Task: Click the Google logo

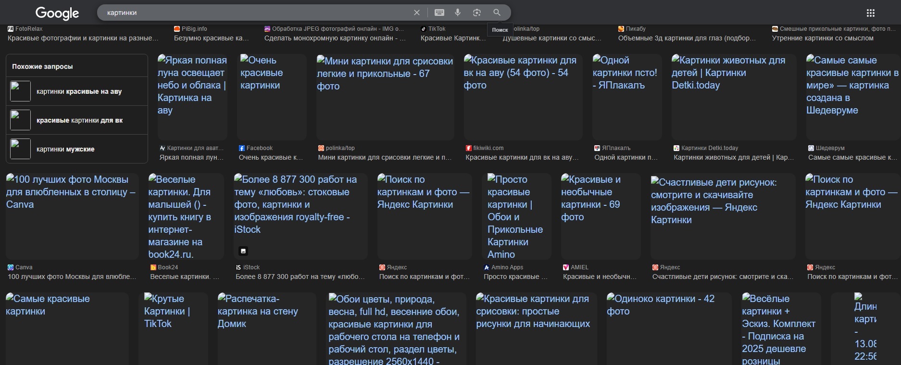Action: [57, 13]
